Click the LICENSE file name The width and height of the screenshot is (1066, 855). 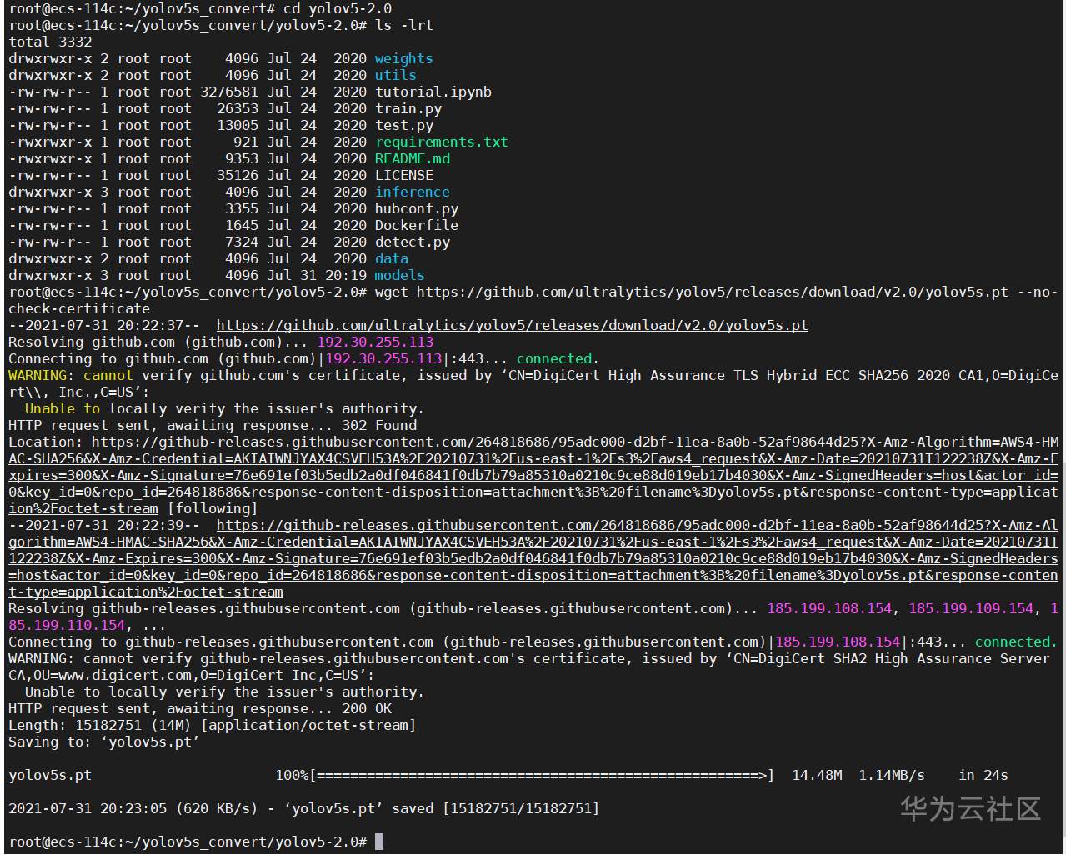click(403, 175)
